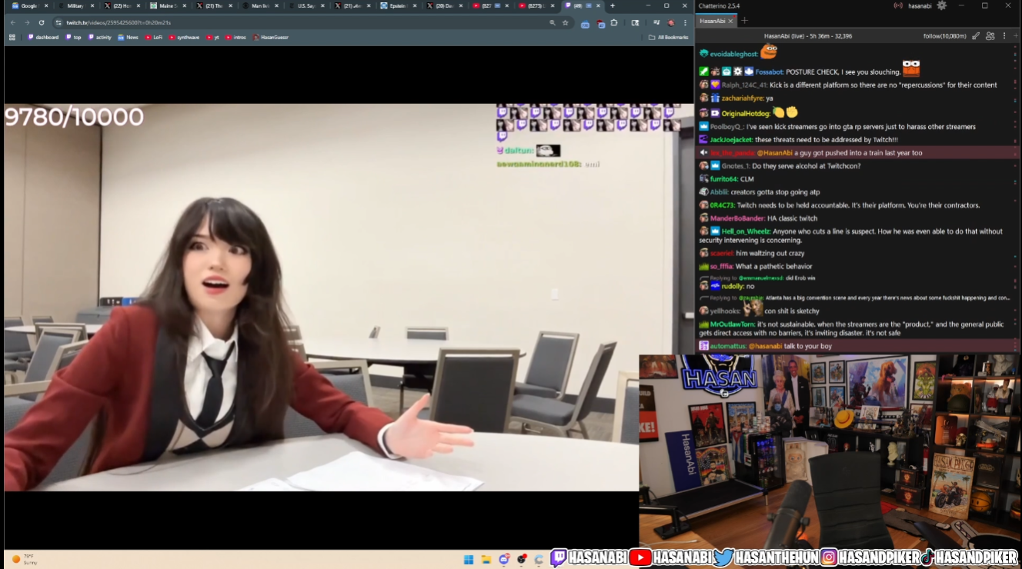
Task: Click the Twitch video player
Action: coord(349,298)
